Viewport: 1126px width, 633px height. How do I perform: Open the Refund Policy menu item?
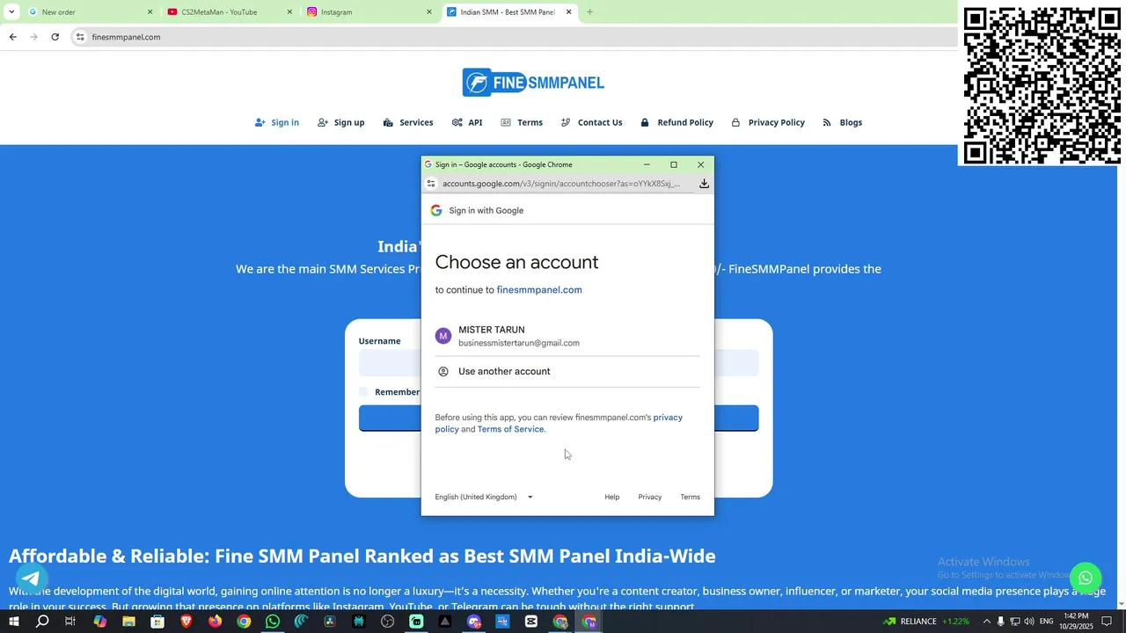(x=677, y=122)
